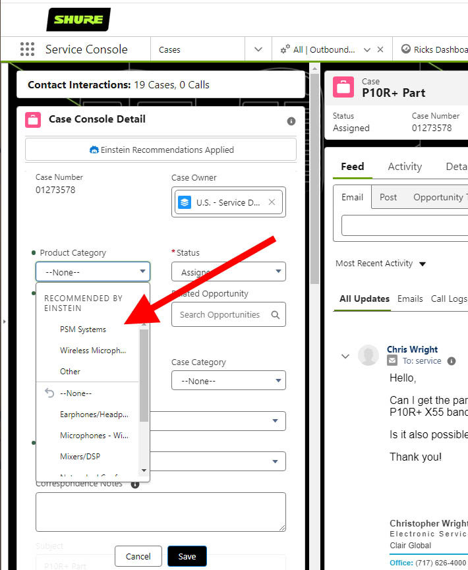Click the pink Case Console Detail briefcase icon
Viewport: 468px width, 570px height.
[33, 119]
